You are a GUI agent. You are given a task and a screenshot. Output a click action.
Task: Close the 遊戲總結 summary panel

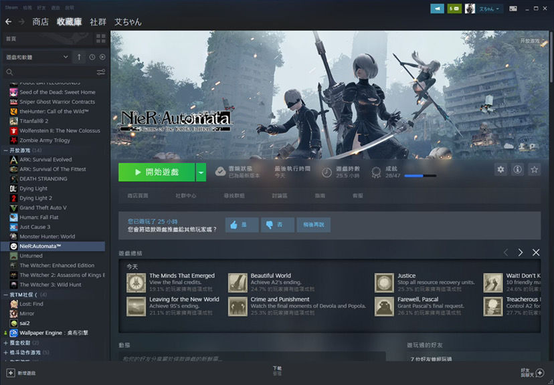click(536, 252)
